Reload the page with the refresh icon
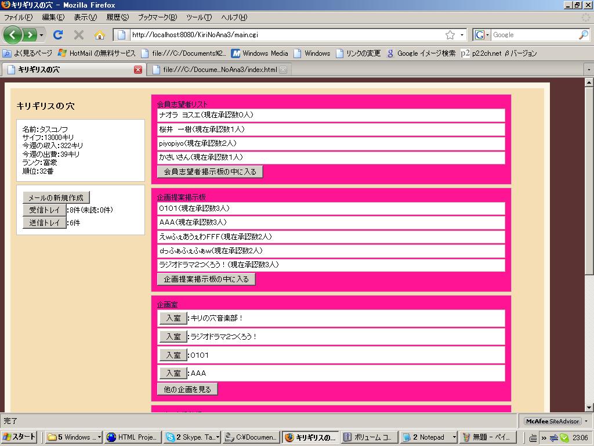The height and width of the screenshot is (446, 594). coord(58,35)
